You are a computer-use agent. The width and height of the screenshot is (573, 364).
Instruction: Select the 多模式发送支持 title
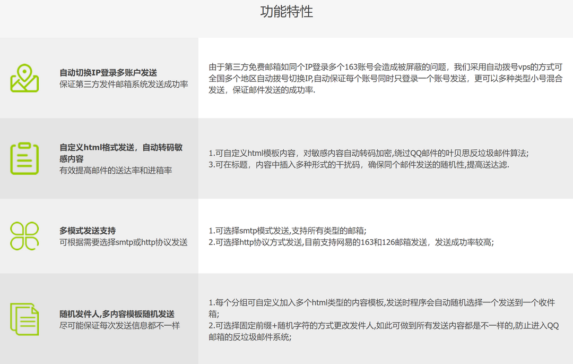pyautogui.click(x=88, y=231)
